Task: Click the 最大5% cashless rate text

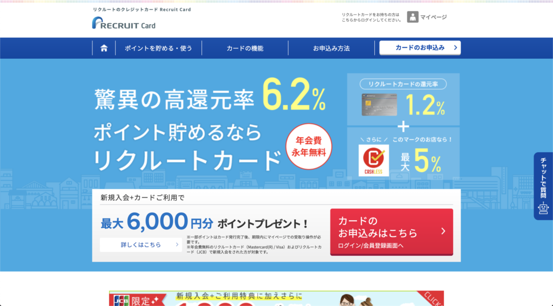Action: 421,161
